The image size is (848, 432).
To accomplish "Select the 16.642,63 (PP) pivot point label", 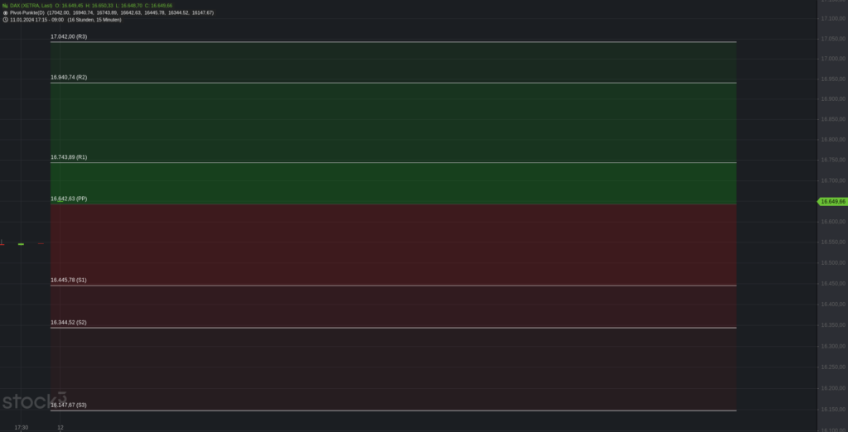I will click(69, 199).
